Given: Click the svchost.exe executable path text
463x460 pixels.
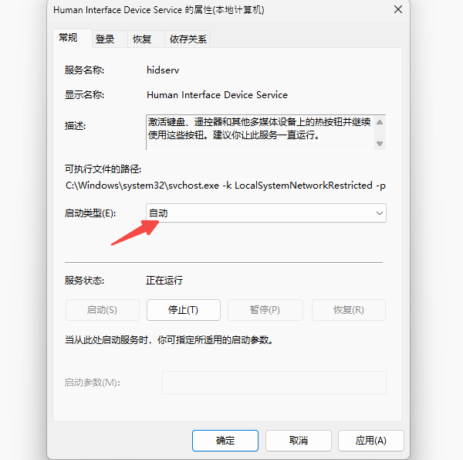Looking at the screenshot, I should pyautogui.click(x=225, y=186).
